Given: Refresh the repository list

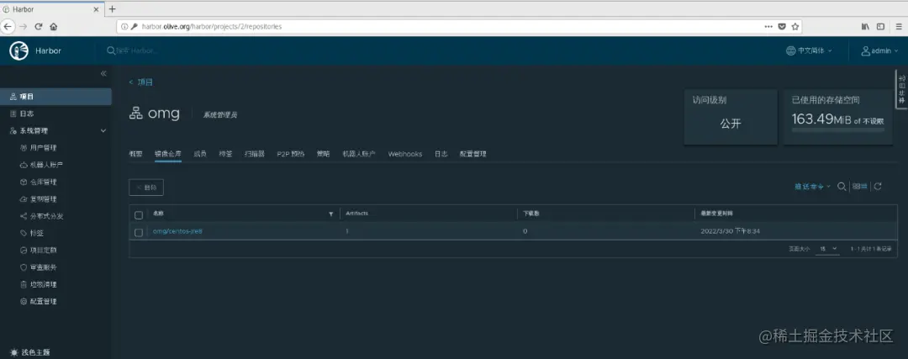Looking at the screenshot, I should tap(877, 187).
